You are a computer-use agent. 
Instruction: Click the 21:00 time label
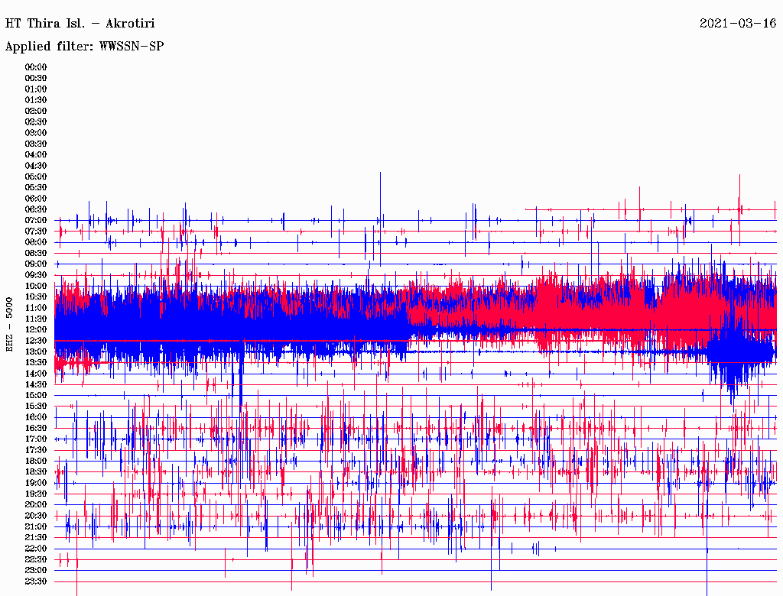pyautogui.click(x=36, y=526)
